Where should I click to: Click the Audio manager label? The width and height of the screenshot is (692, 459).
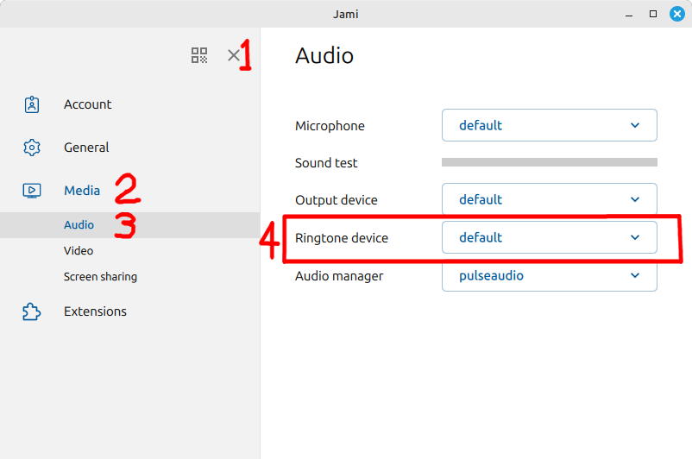[x=339, y=276]
